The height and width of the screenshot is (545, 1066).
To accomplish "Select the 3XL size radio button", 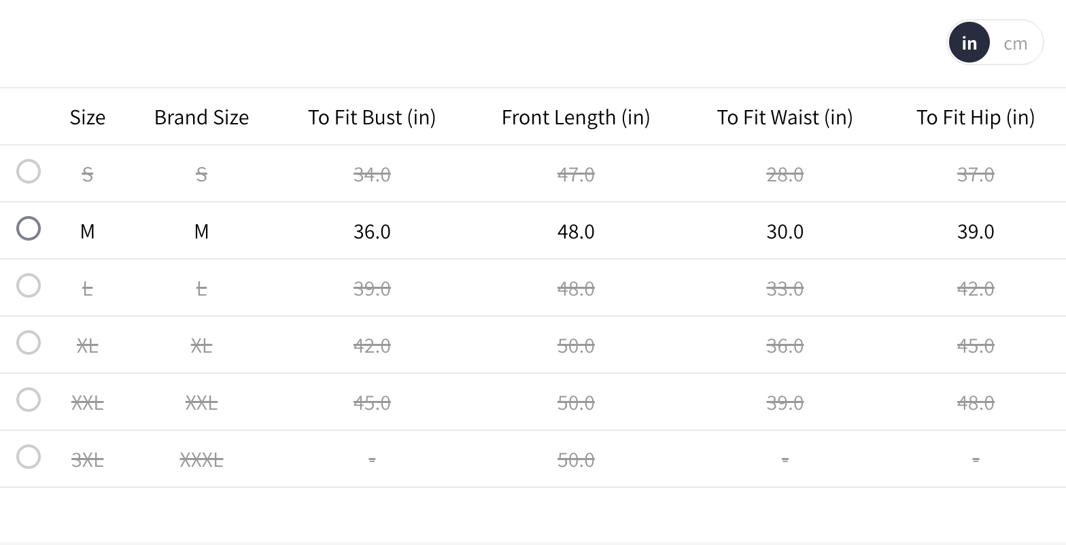I will pyautogui.click(x=29, y=457).
